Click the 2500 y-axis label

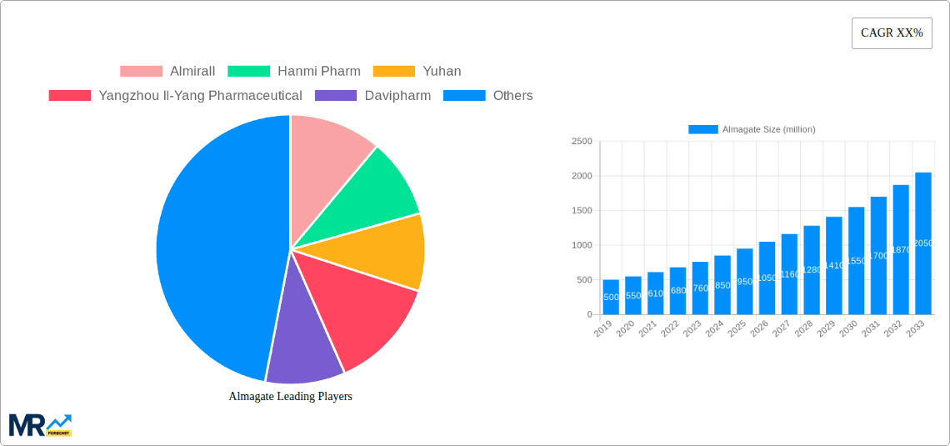point(582,141)
